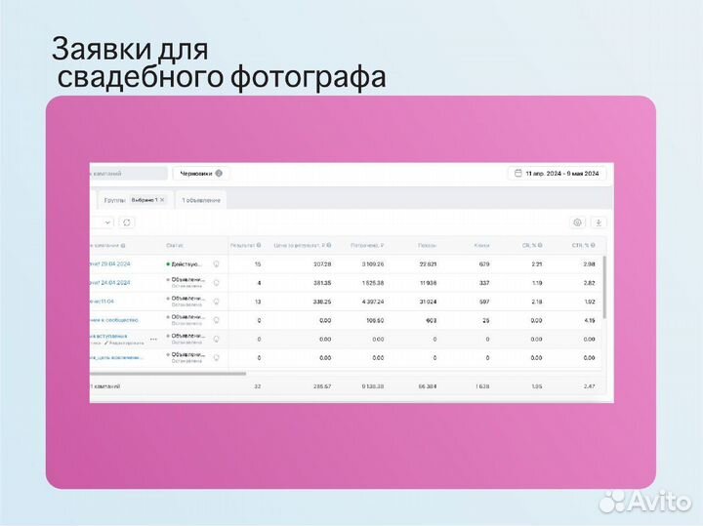Screen dimensions: 703x526
Task: Click lightbulb icon in 'вступления' campaign row
Action: (x=216, y=340)
